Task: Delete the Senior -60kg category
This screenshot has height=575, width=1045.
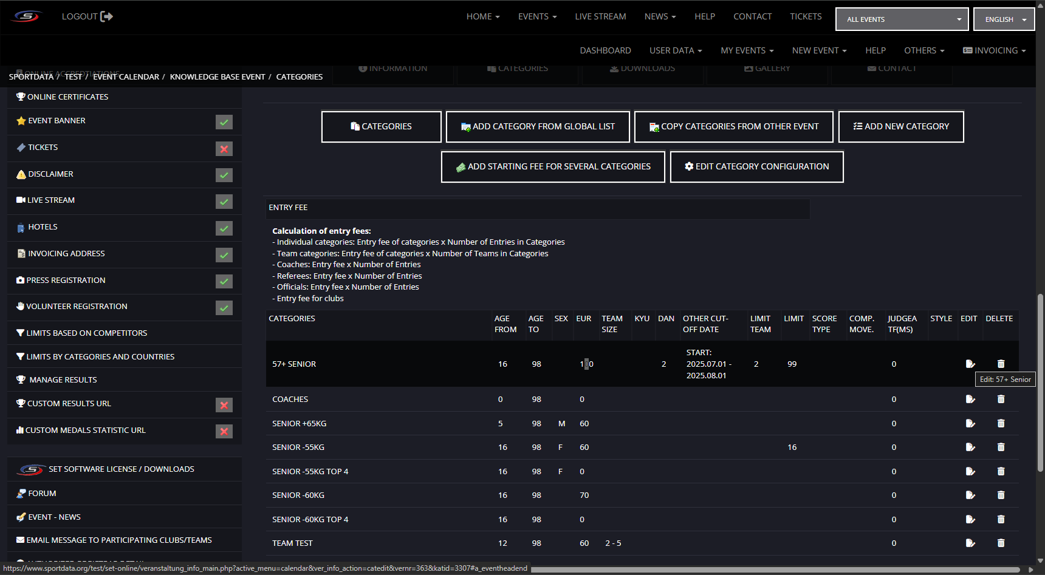Action: (1001, 495)
